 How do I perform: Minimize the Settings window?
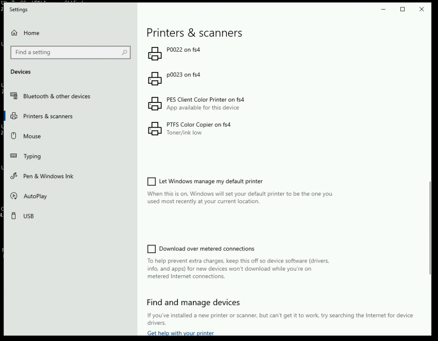point(383,9)
